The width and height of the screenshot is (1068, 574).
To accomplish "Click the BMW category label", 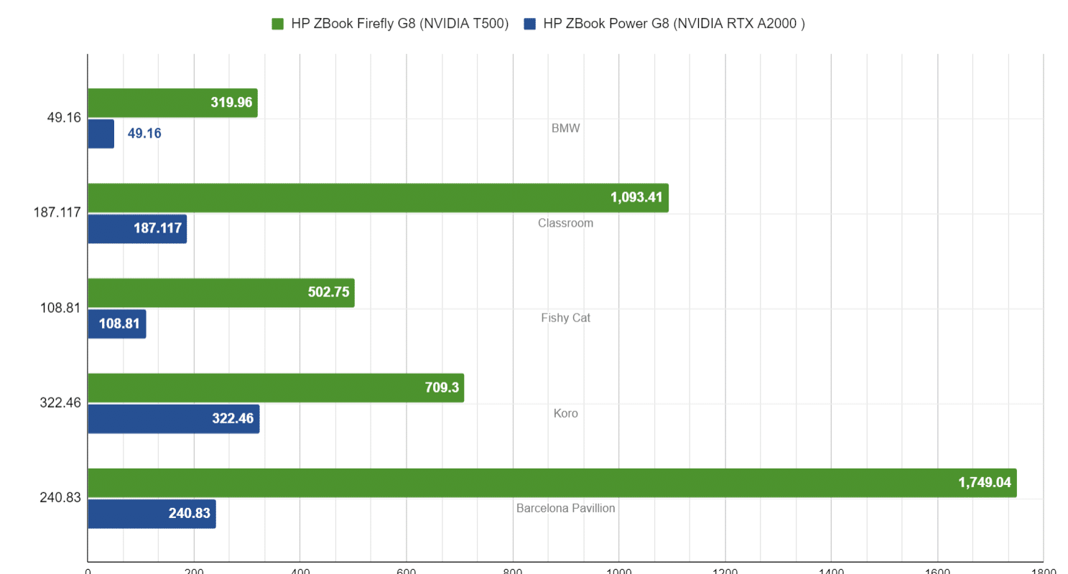I will coord(566,128).
